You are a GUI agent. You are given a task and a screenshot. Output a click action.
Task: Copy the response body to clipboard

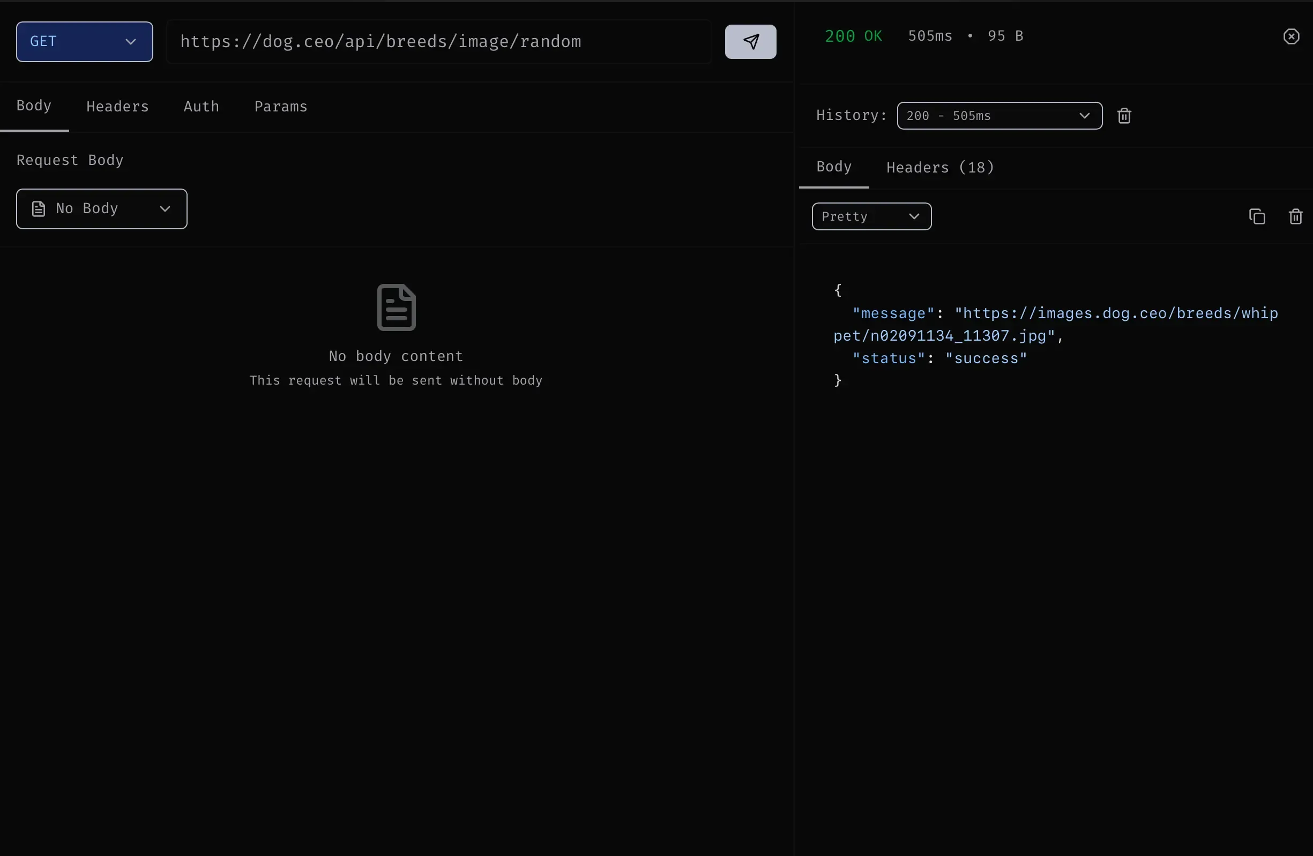pyautogui.click(x=1257, y=216)
